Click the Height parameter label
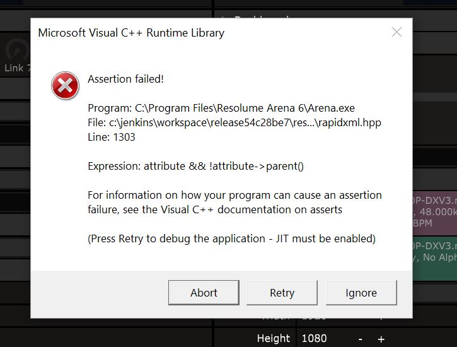 click(x=273, y=338)
